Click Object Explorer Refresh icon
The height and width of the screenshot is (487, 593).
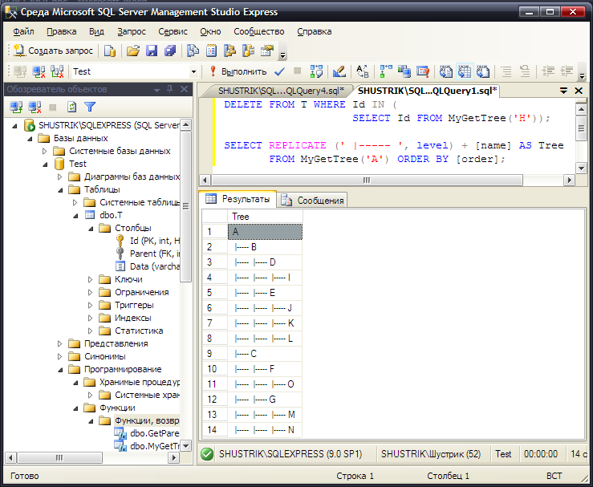coord(71,108)
